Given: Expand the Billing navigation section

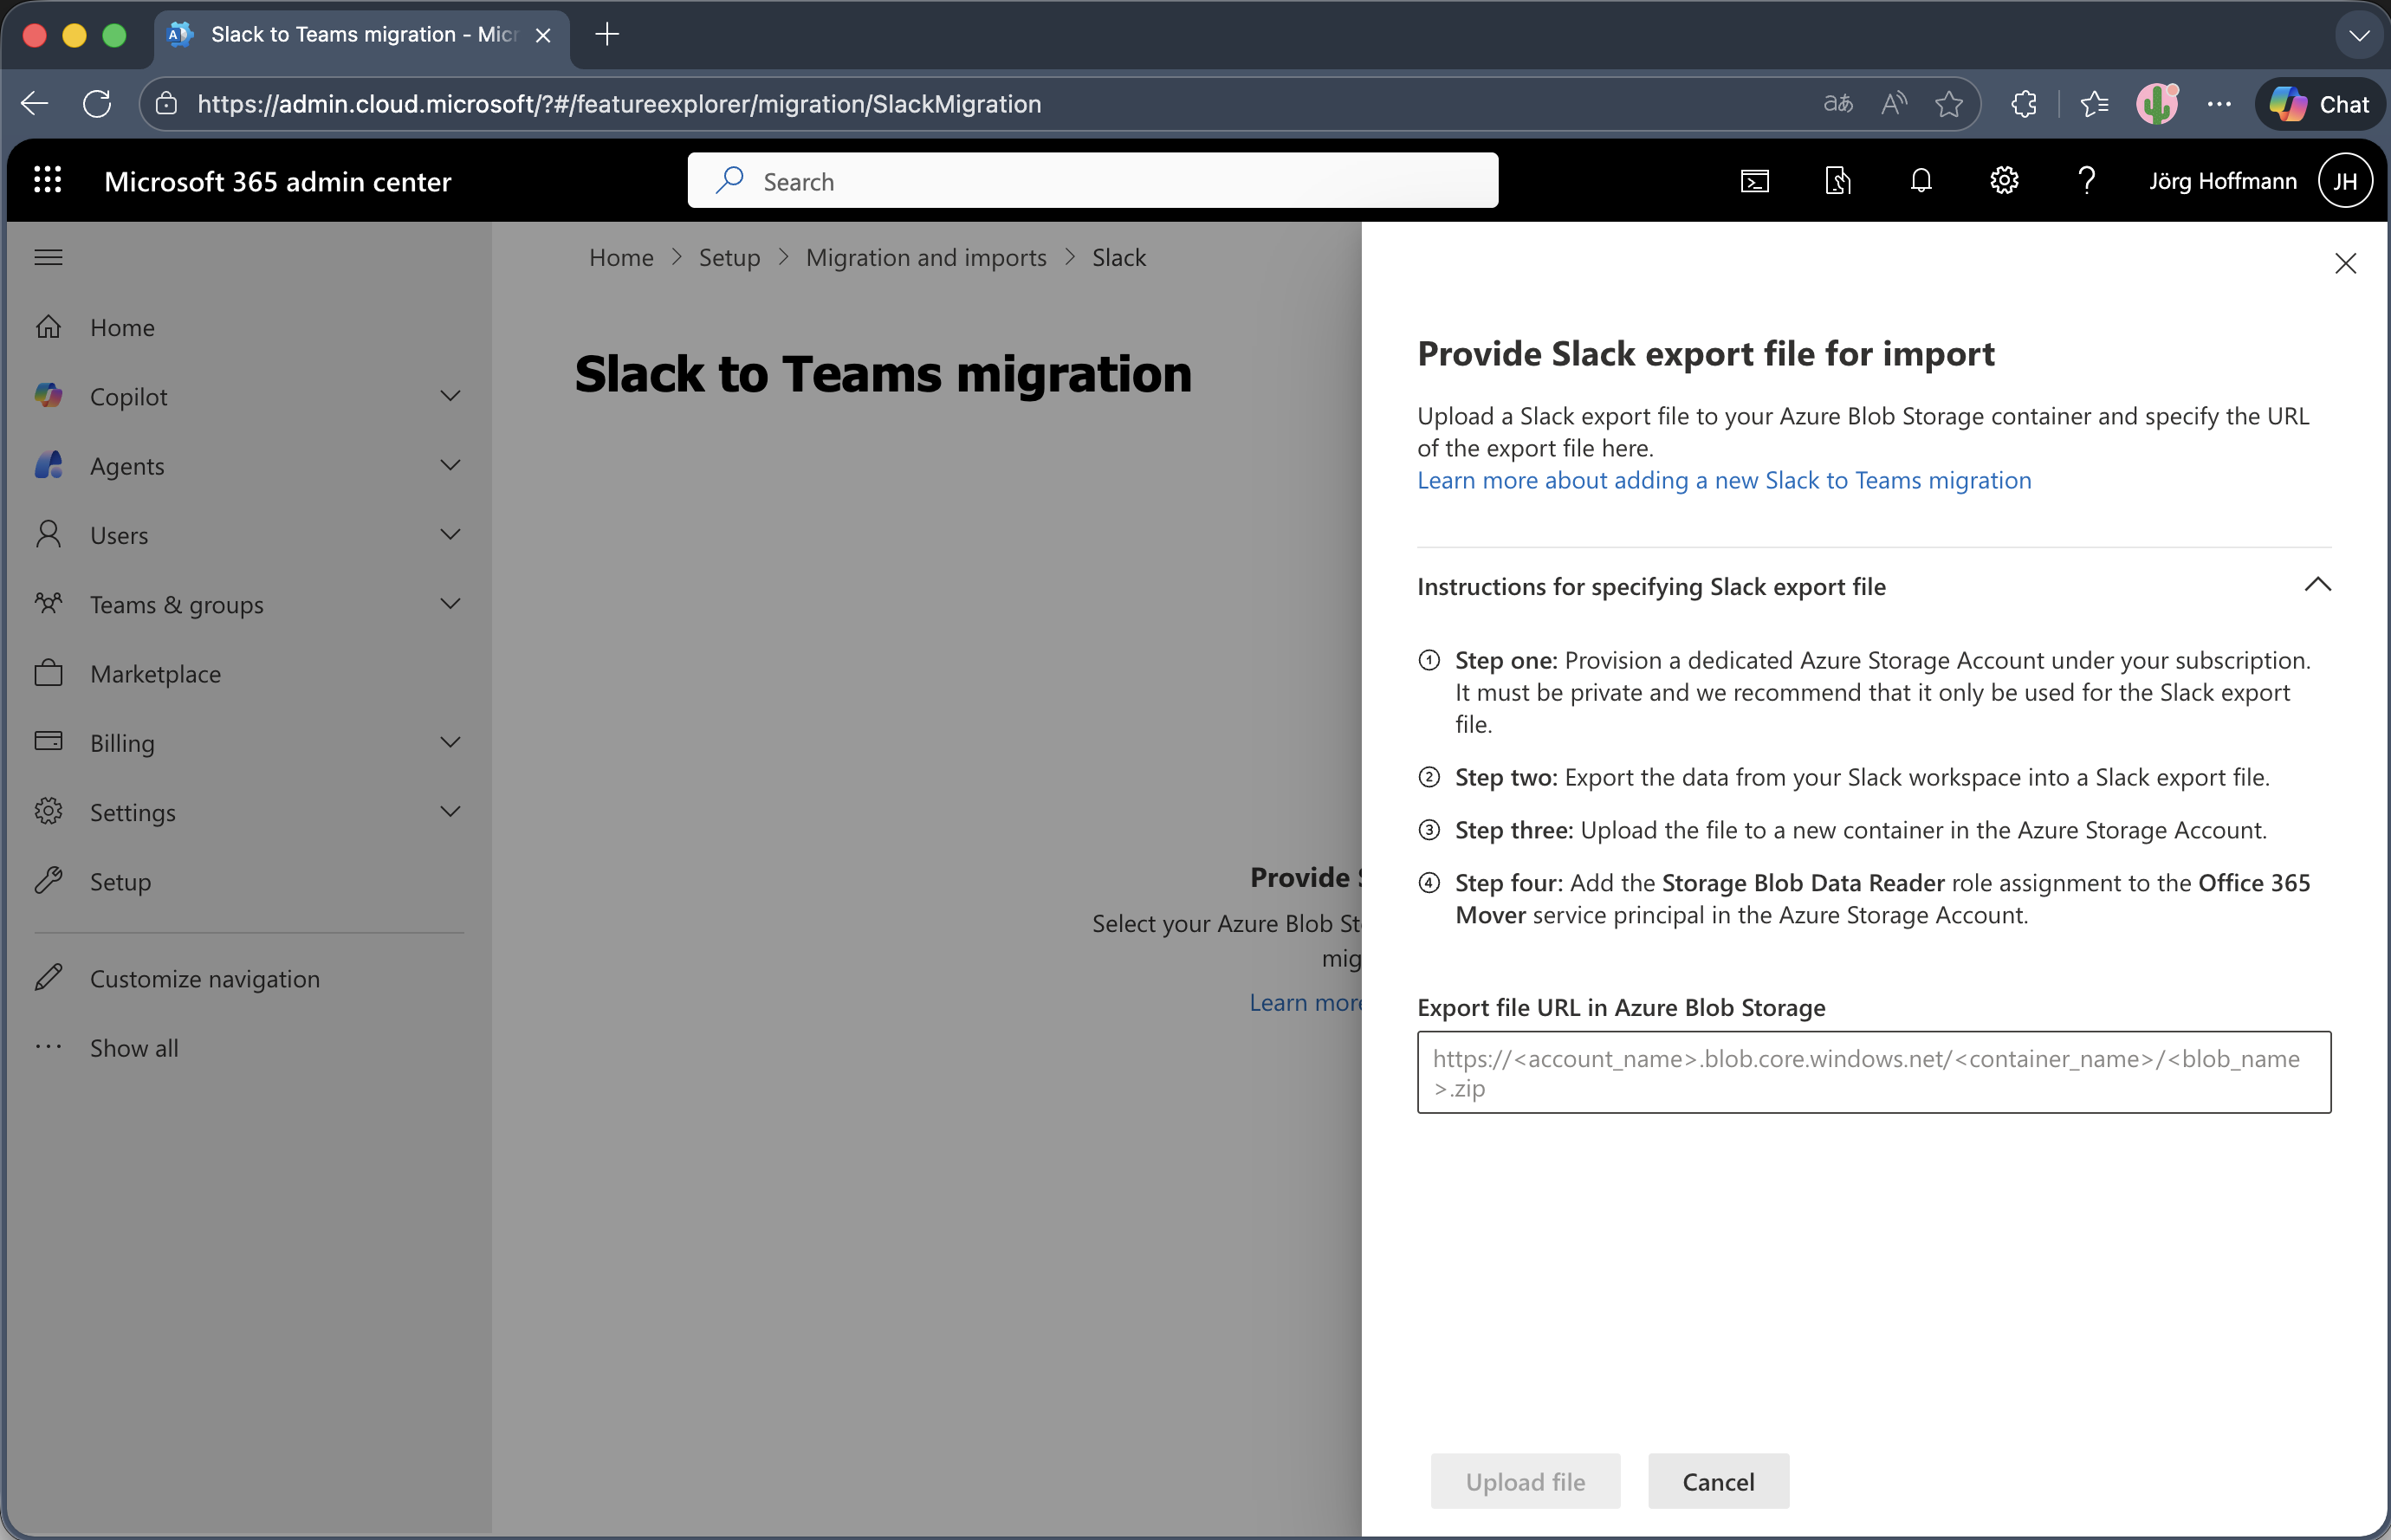Looking at the screenshot, I should click(450, 742).
